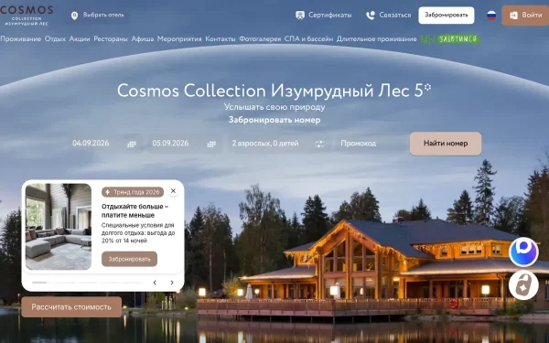This screenshot has height=343, width=549.
Task: Go to the Акции menu item
Action: [80, 38]
